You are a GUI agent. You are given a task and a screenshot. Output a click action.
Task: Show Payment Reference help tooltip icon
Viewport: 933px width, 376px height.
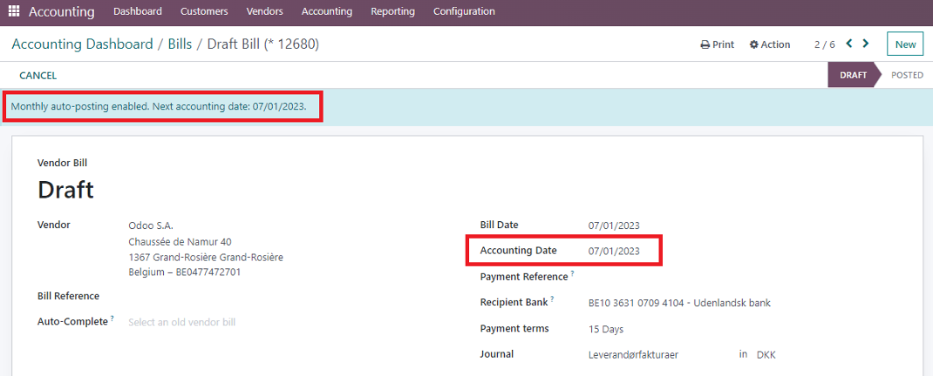pos(572,273)
